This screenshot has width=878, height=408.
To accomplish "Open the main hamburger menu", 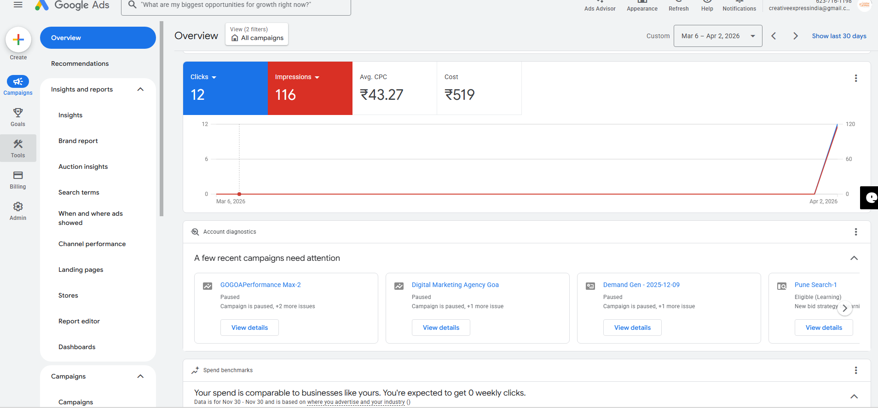I will pos(18,5).
